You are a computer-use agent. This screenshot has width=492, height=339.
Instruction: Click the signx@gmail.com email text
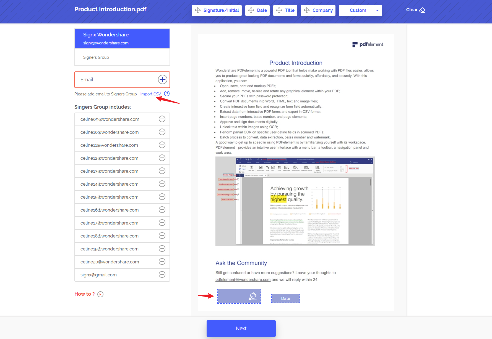pos(98,275)
